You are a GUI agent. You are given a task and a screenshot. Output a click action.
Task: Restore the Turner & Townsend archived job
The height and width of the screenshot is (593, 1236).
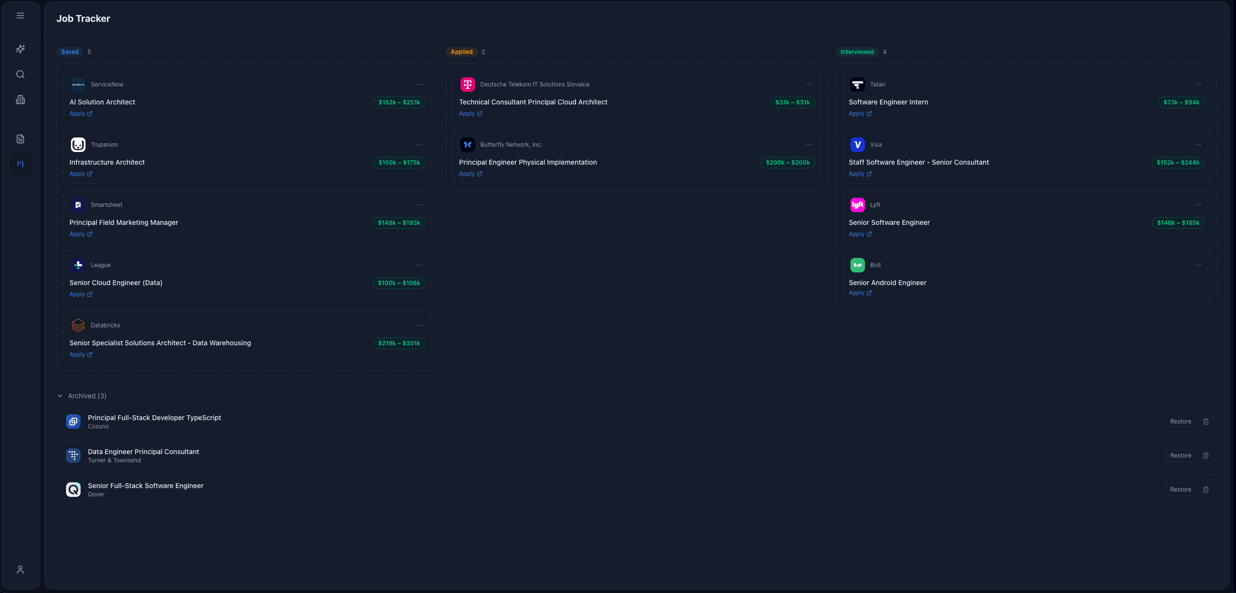[x=1180, y=456]
